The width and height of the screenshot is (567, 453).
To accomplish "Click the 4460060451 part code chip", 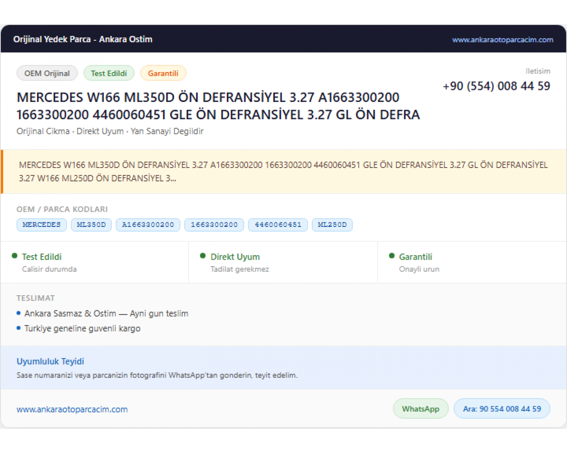I will pyautogui.click(x=278, y=225).
